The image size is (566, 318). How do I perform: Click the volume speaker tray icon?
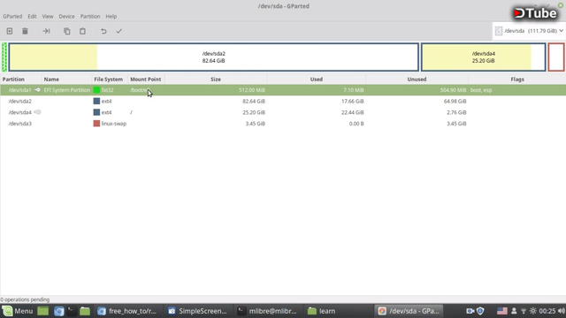[x=562, y=311]
